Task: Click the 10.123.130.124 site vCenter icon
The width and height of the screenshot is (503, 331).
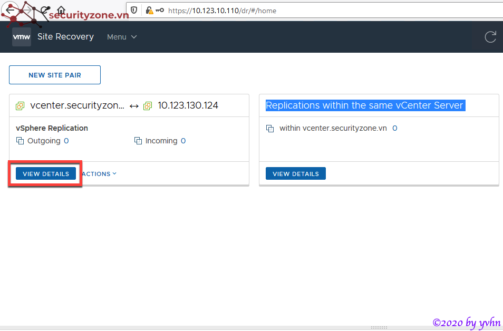Action: pyautogui.click(x=148, y=106)
